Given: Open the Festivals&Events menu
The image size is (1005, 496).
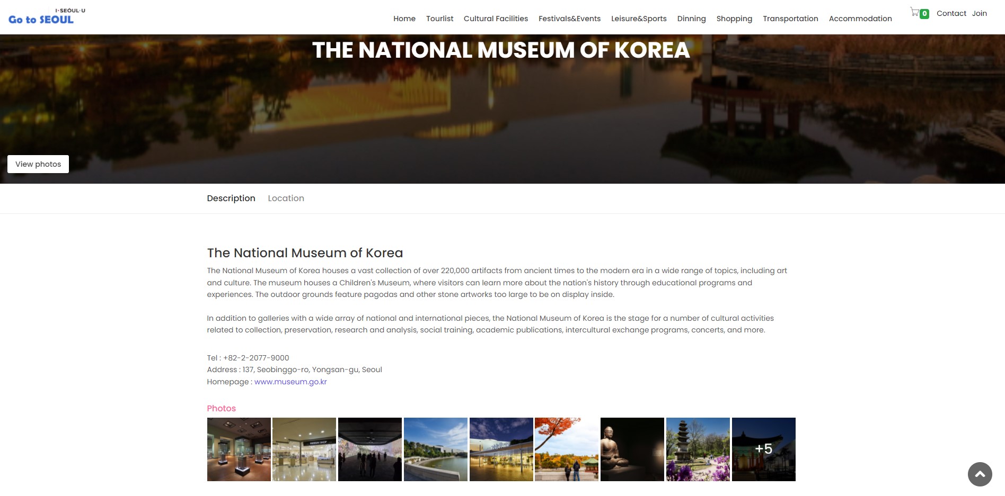Looking at the screenshot, I should [x=569, y=19].
